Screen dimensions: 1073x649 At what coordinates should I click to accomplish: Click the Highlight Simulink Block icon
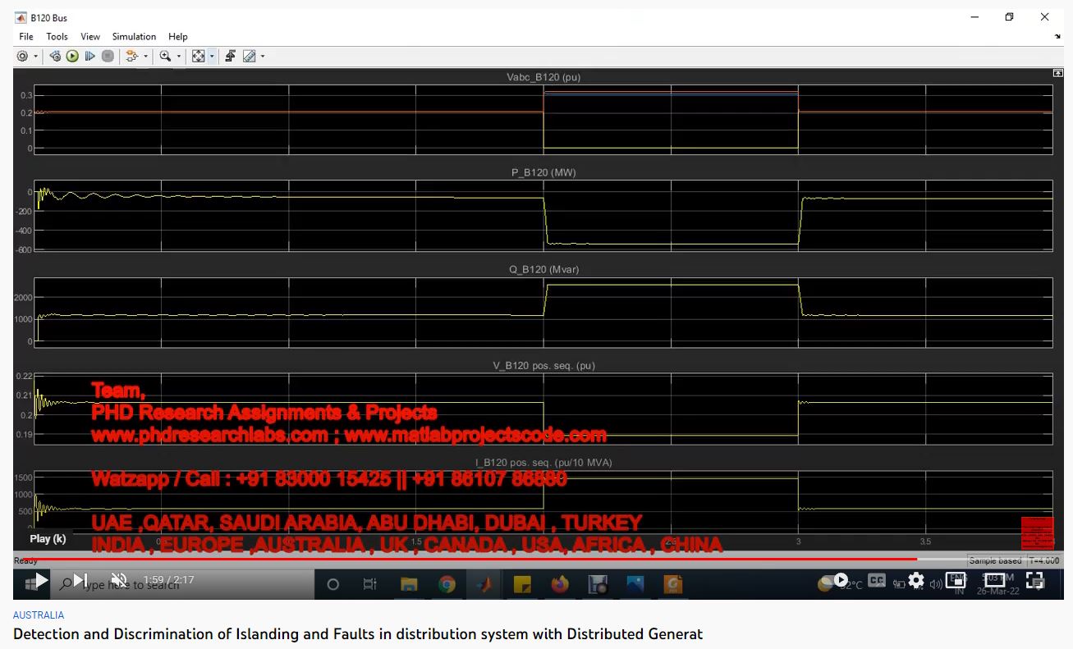point(131,57)
